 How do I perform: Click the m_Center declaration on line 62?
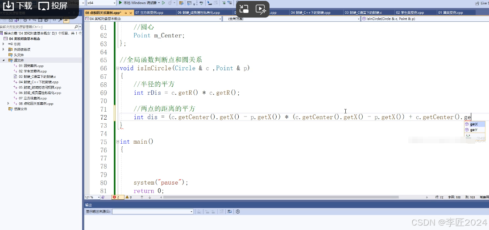pyautogui.click(x=159, y=36)
